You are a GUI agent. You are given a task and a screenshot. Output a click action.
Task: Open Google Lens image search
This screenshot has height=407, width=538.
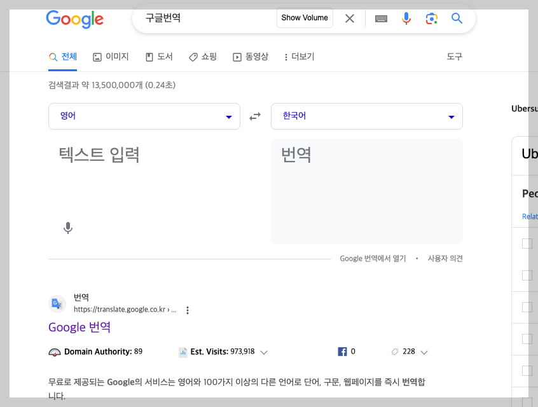click(432, 18)
